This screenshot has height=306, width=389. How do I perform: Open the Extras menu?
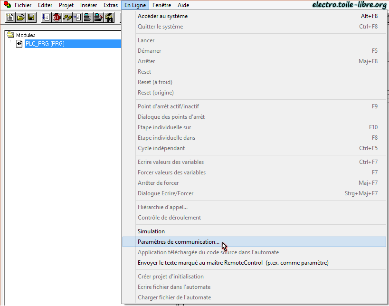111,5
